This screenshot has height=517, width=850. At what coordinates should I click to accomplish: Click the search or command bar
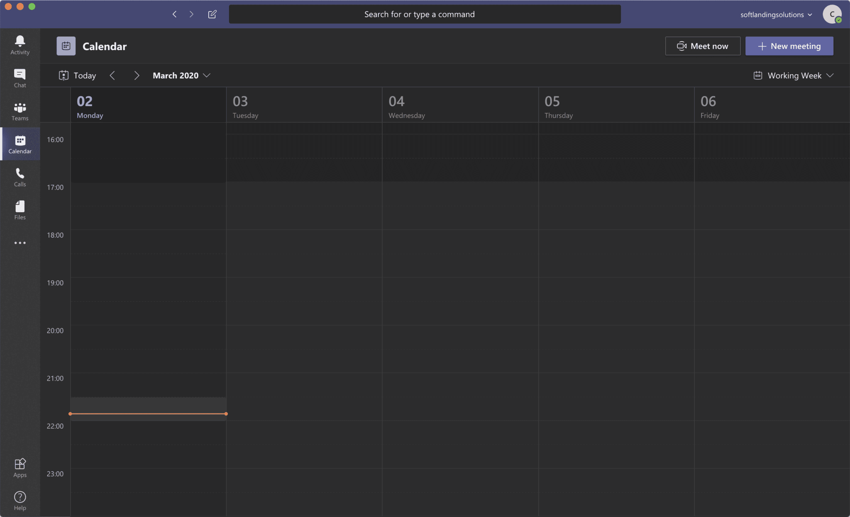(x=425, y=14)
